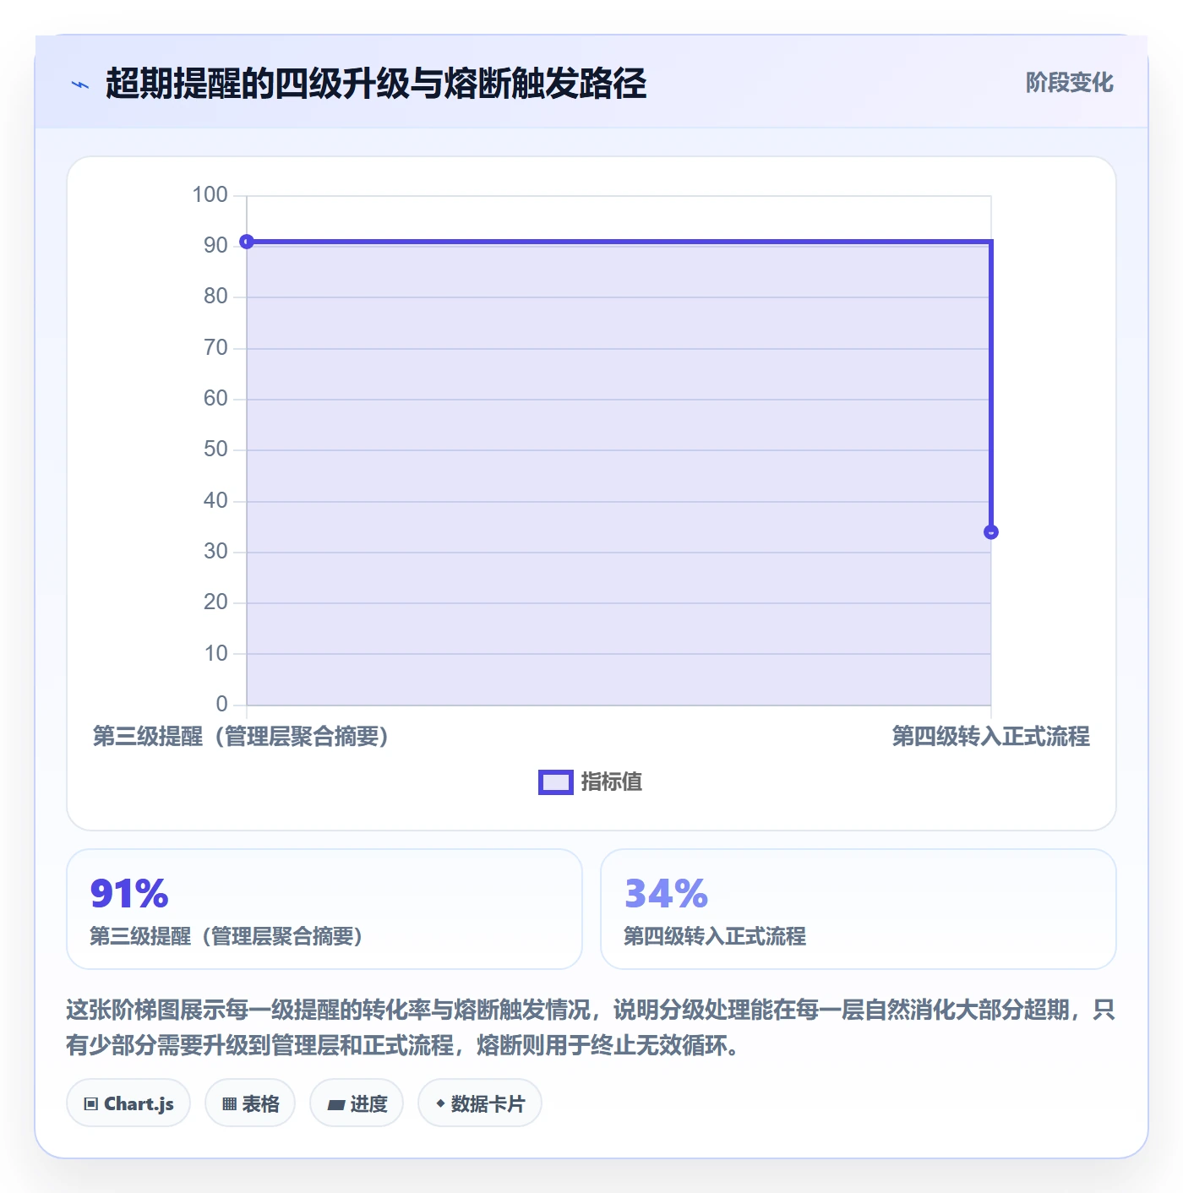Open the 91% stat card

(x=324, y=909)
